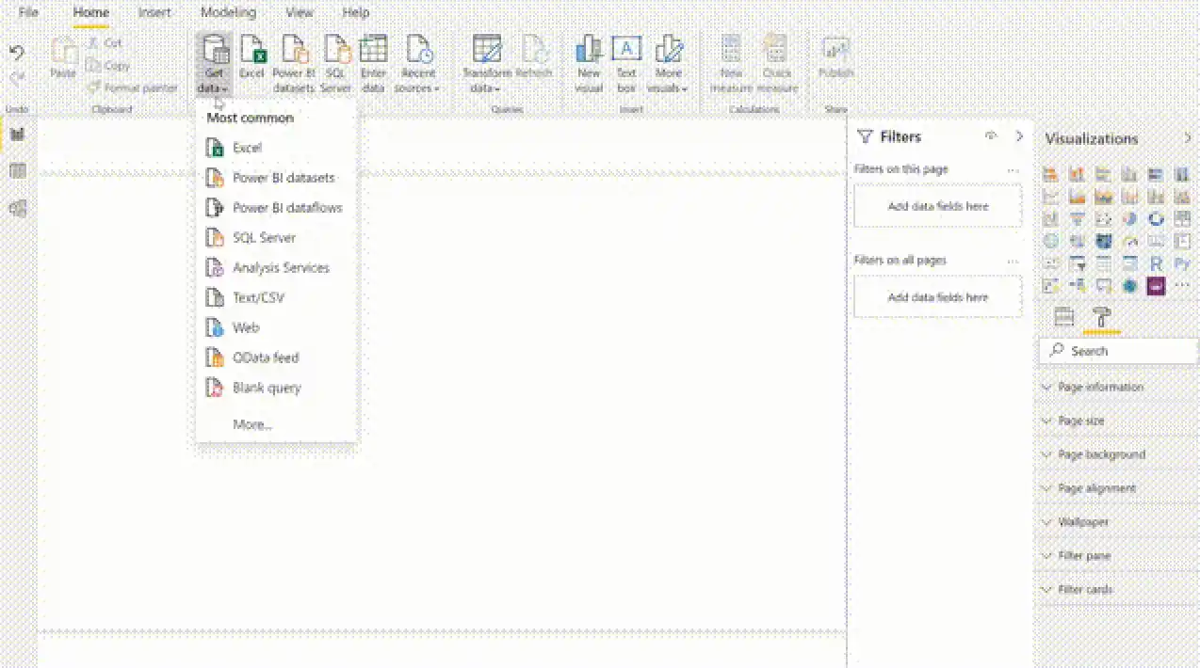
Task: Open the Transform data dropdown
Action: 487,64
